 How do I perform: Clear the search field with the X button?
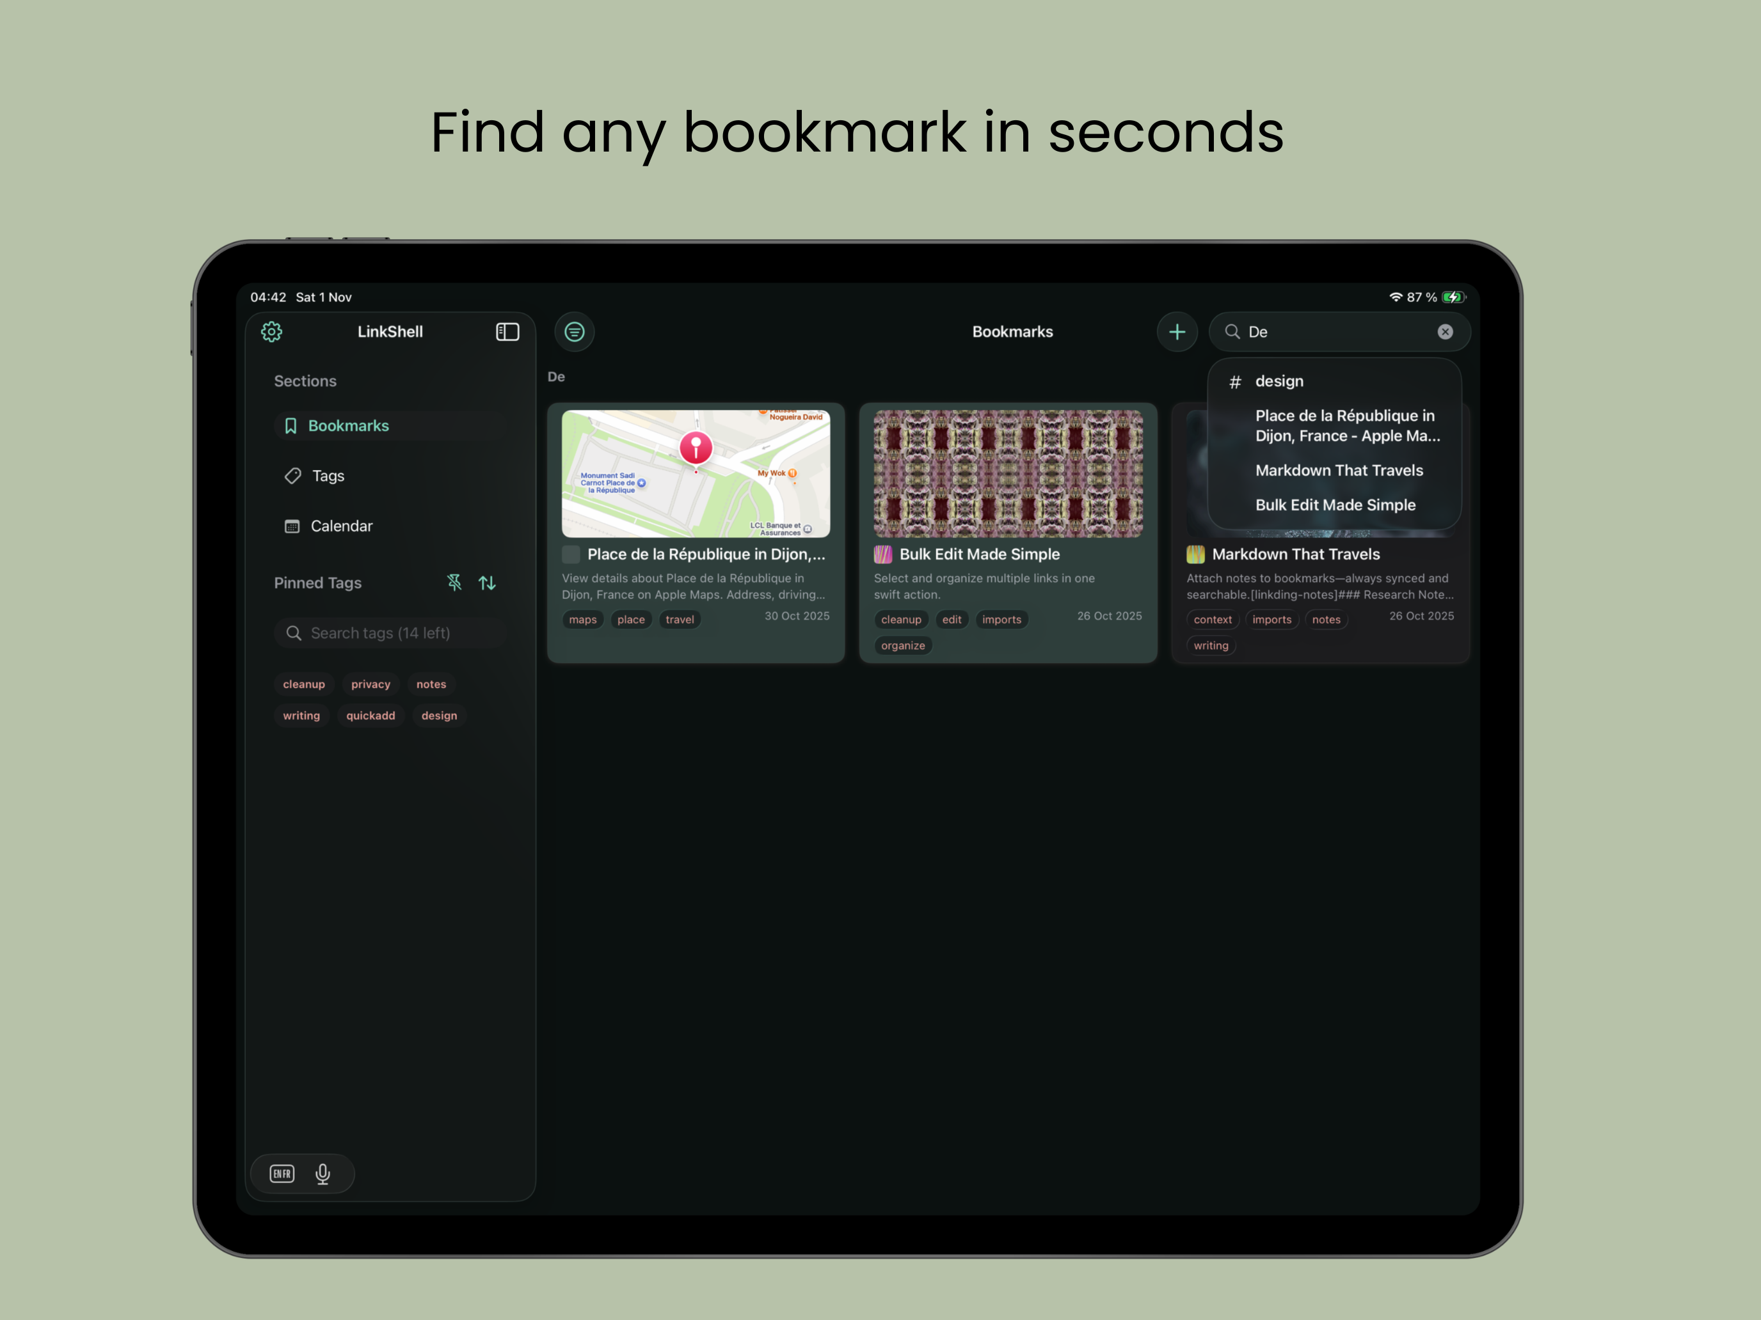tap(1445, 332)
